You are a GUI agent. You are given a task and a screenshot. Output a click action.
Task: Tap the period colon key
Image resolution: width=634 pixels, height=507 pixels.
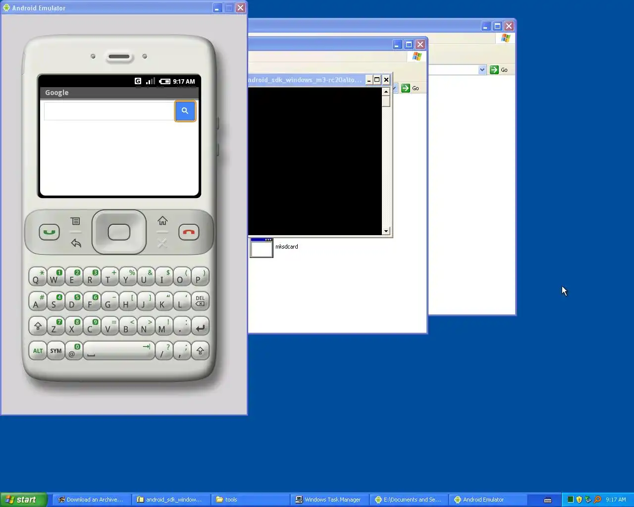pyautogui.click(x=182, y=326)
